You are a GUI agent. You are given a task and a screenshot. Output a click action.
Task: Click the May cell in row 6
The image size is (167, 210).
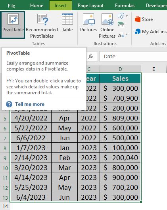tap(65, 128)
